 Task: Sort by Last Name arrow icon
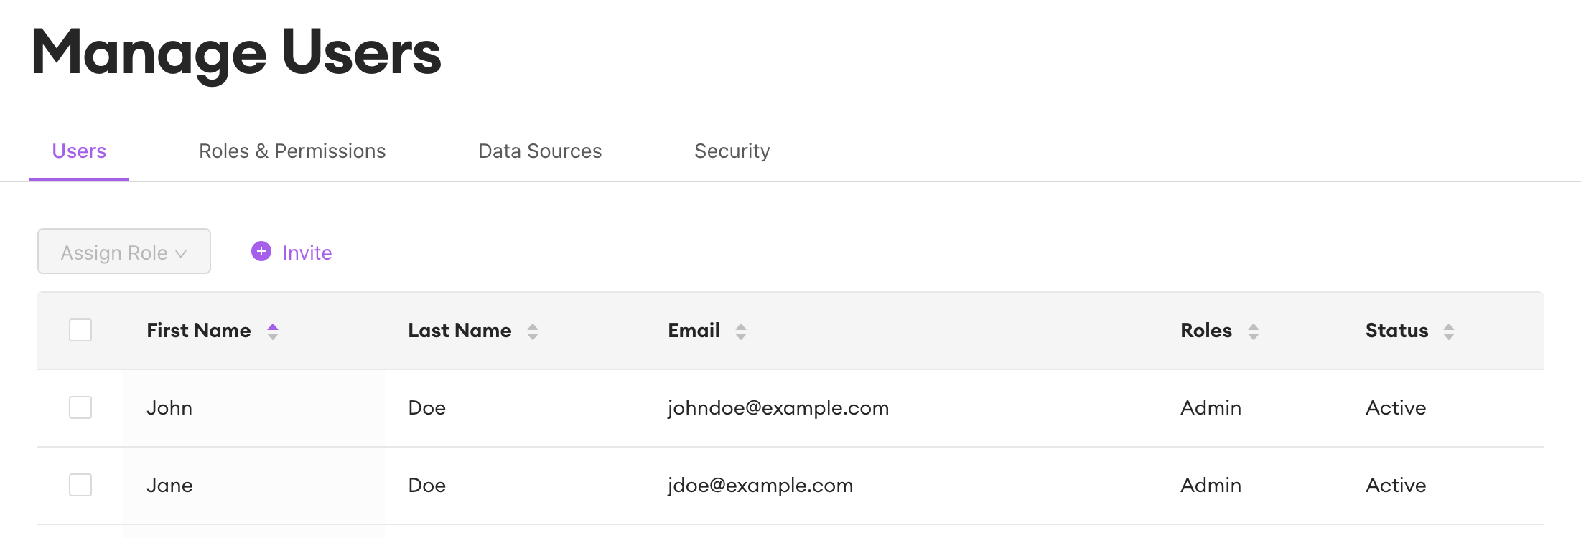(533, 331)
